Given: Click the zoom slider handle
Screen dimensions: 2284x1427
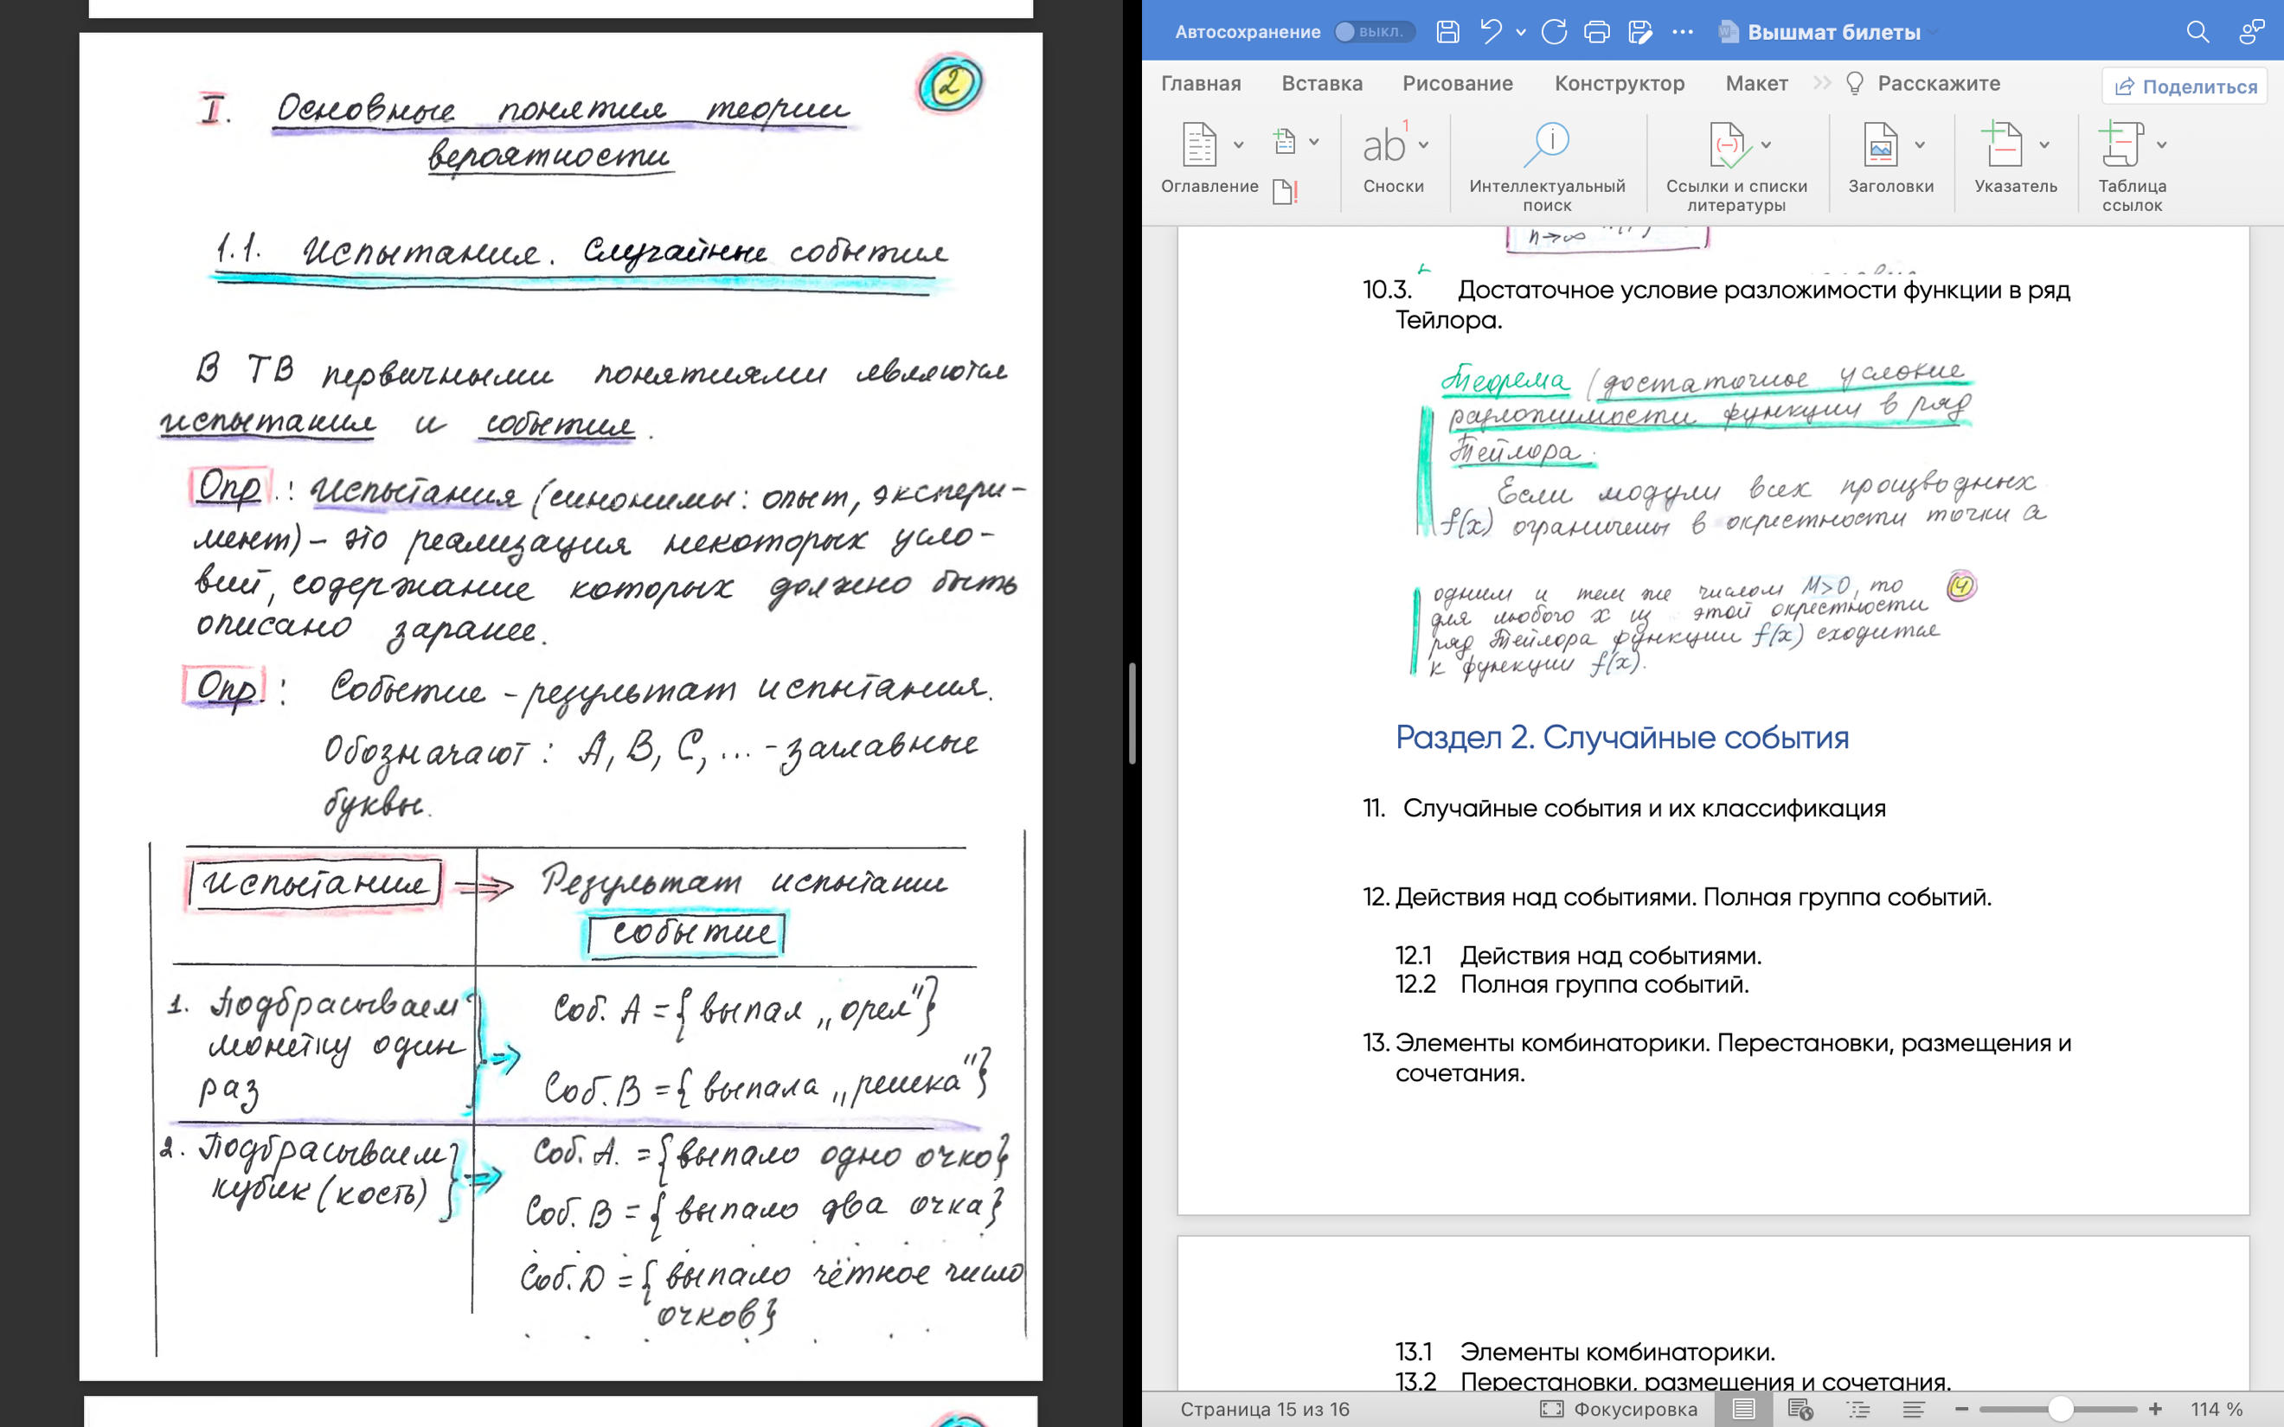Looking at the screenshot, I should (2060, 1409).
